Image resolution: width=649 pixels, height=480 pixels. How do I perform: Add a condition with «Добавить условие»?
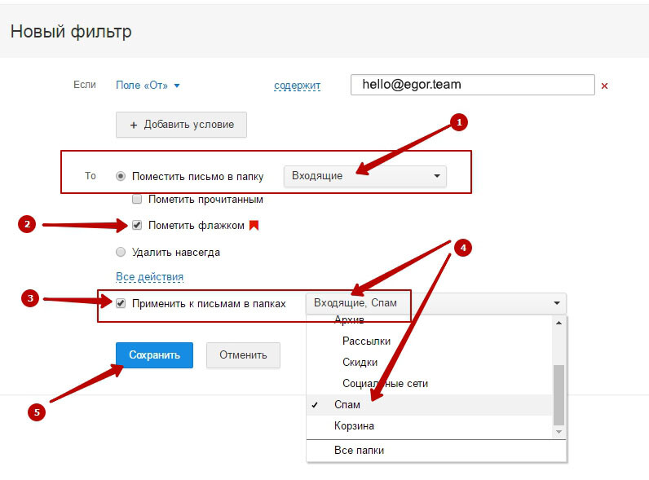pyautogui.click(x=181, y=125)
